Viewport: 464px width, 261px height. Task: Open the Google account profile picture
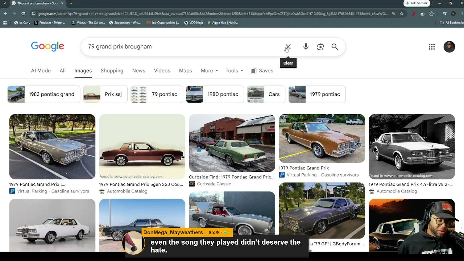point(449,47)
